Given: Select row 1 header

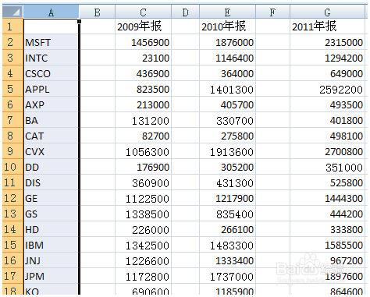Looking at the screenshot, I should [x=12, y=27].
